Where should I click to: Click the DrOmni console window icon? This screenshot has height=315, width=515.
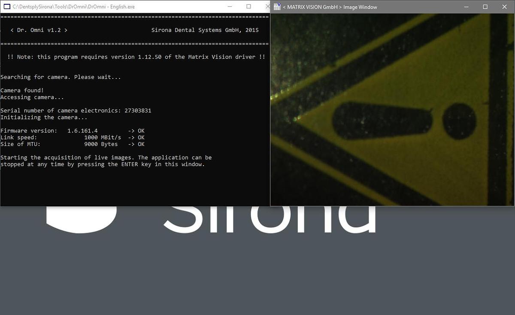point(6,7)
